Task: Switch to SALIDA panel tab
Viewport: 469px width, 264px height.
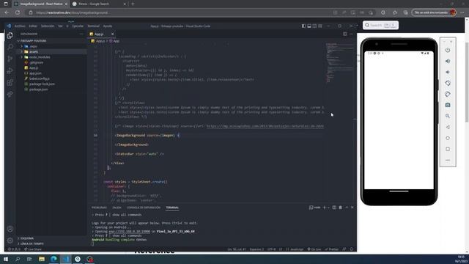Action: [x=117, y=208]
